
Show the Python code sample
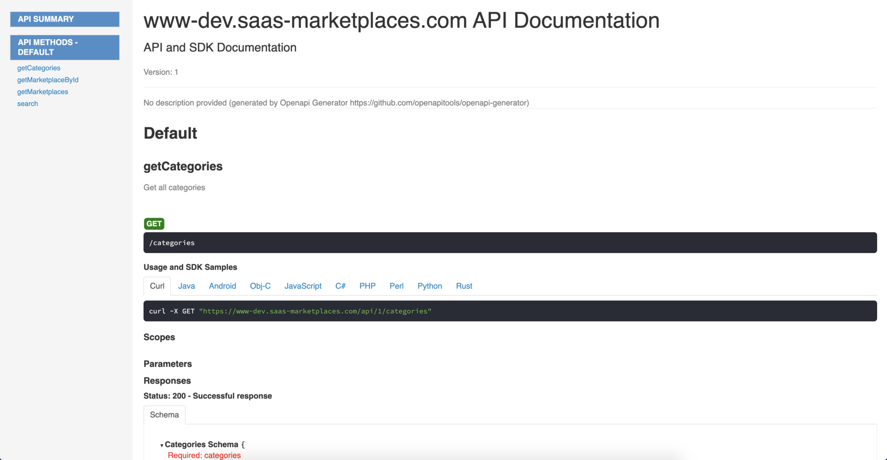(x=429, y=286)
